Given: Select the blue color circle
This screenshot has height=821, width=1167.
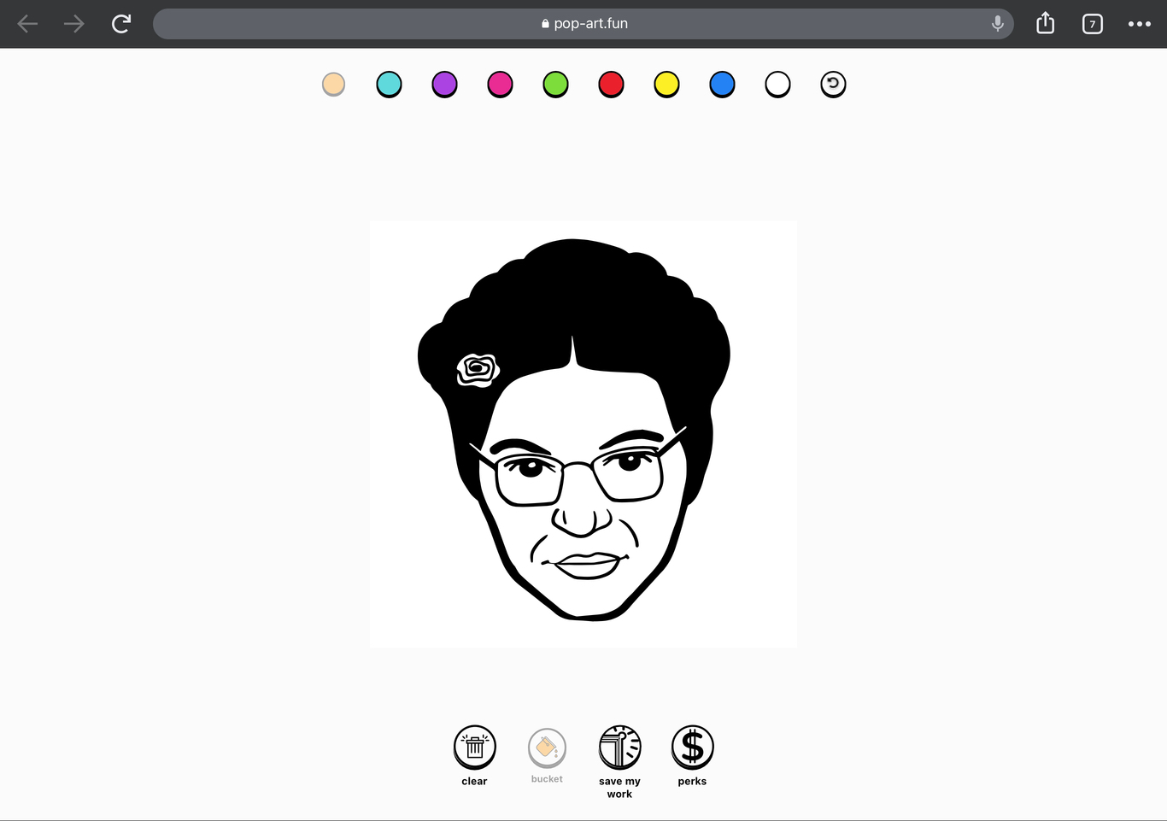Looking at the screenshot, I should (x=722, y=84).
